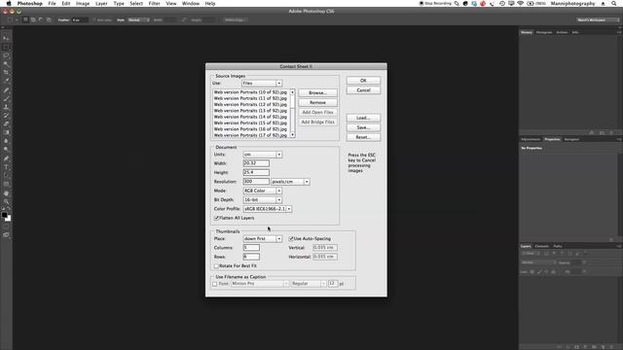Enable Rotate For Best Fit checkbox

(x=216, y=266)
